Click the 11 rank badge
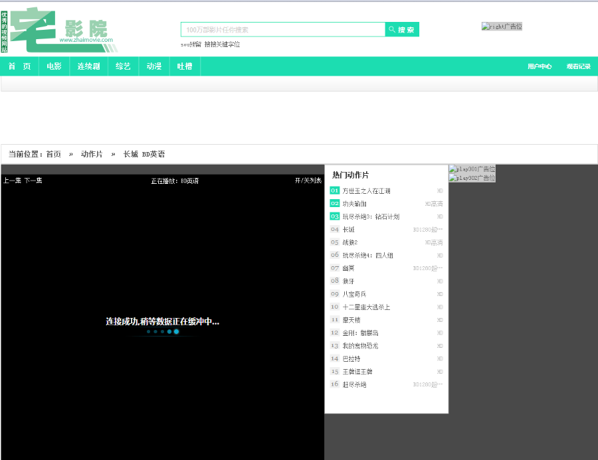This screenshot has height=460, width=598. pos(334,320)
